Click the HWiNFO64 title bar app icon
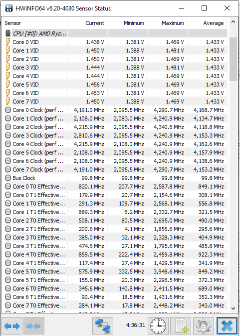Viewport: 240px width, 336px height. (9, 8)
